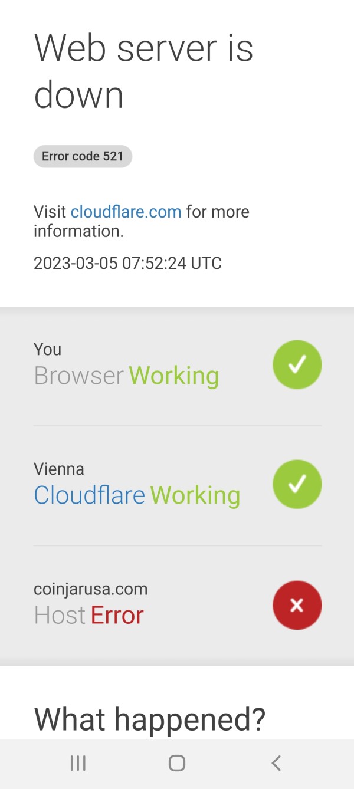354x789 pixels.
Task: Tap the 'What happened?' heading
Action: (x=150, y=719)
